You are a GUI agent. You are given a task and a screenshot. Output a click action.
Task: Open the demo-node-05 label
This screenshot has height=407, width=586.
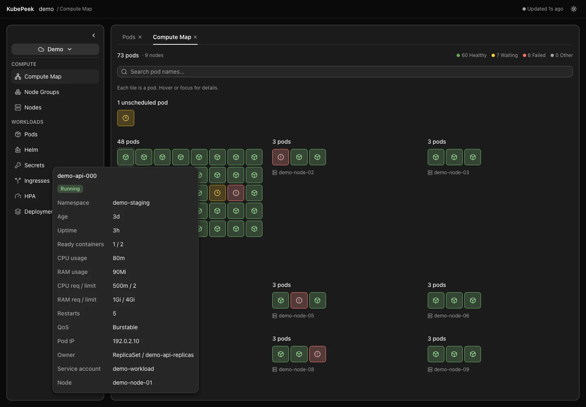(293, 316)
